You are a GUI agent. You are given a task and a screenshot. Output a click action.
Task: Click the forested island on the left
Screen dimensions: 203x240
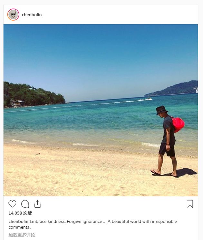(x=34, y=95)
